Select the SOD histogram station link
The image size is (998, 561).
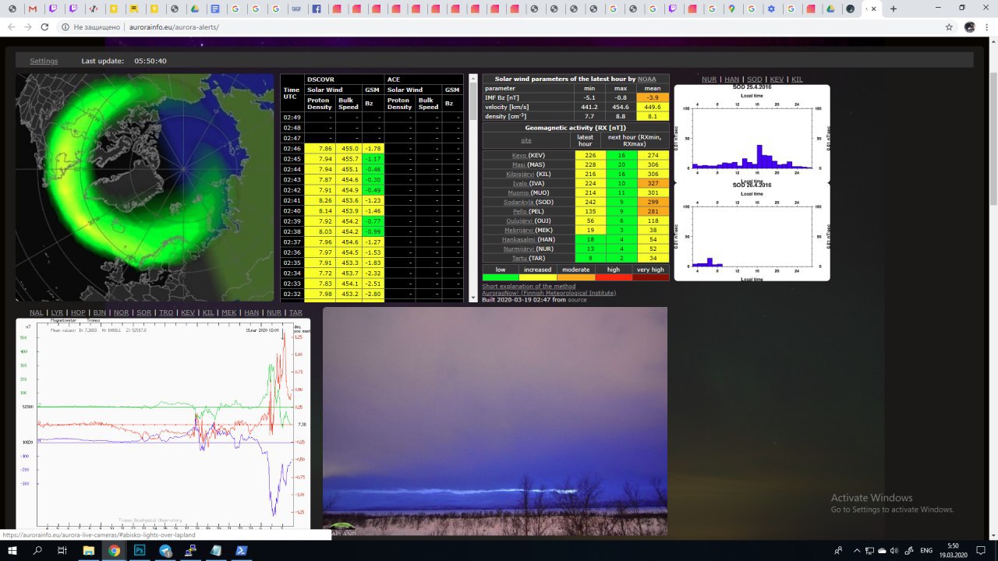click(754, 79)
